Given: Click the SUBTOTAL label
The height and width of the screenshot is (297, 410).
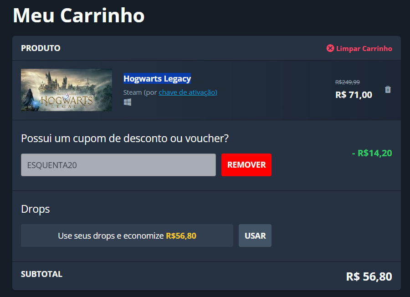Looking at the screenshot, I should [x=41, y=274].
